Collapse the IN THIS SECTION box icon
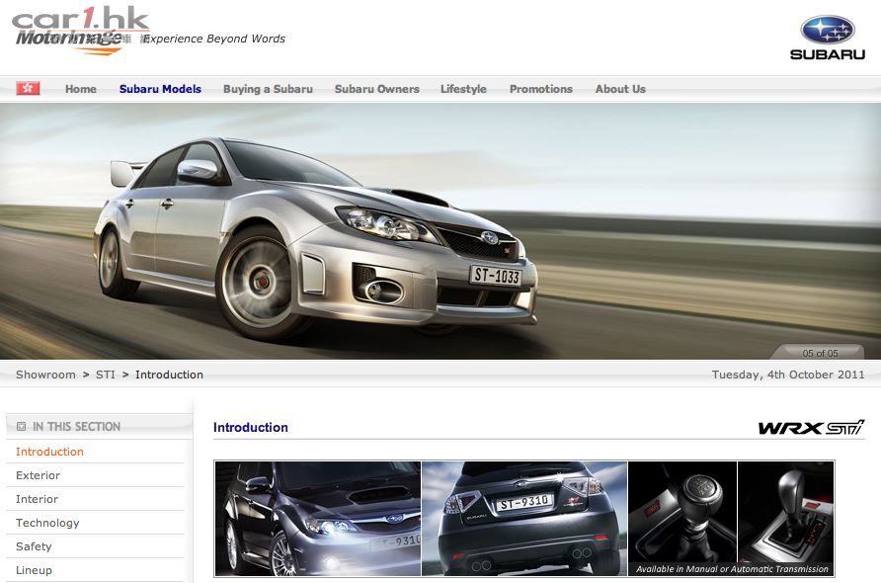 [22, 427]
